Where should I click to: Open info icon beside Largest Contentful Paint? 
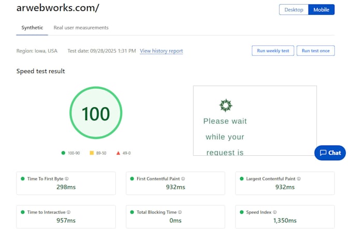[299, 178]
